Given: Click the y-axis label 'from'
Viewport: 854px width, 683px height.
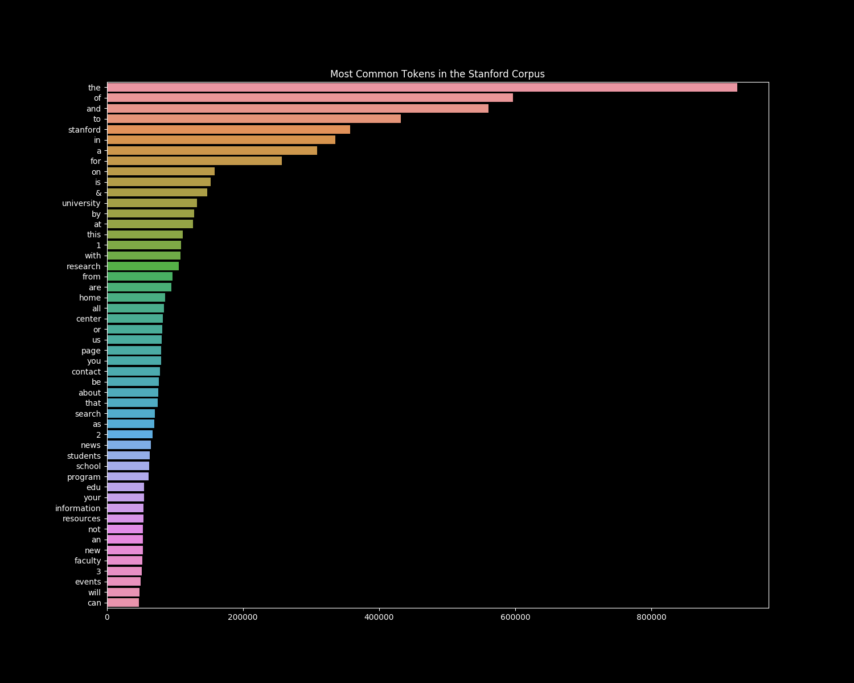Looking at the screenshot, I should pyautogui.click(x=92, y=277).
